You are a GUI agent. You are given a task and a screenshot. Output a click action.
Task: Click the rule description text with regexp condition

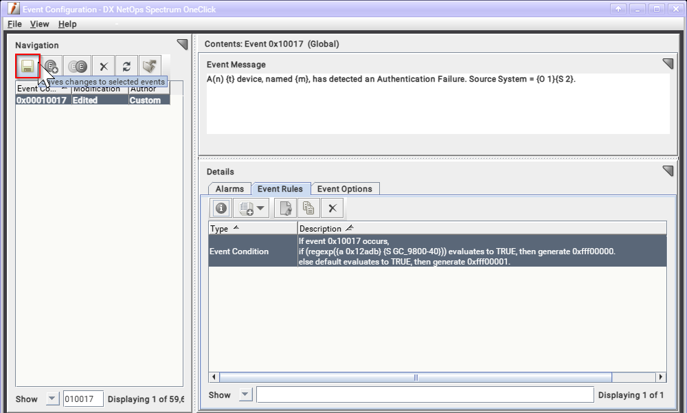[457, 252]
